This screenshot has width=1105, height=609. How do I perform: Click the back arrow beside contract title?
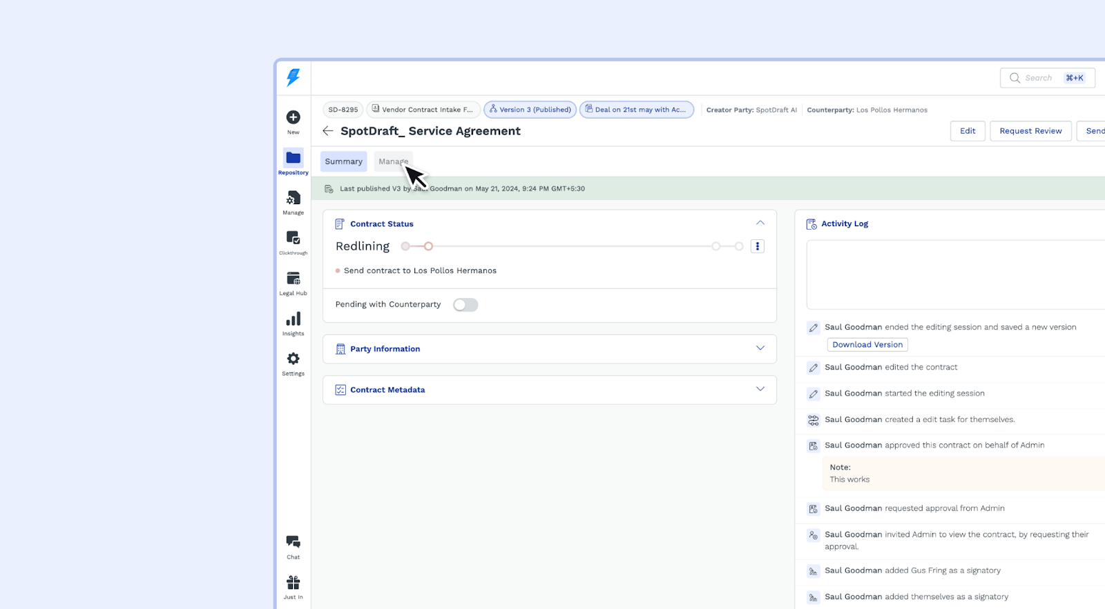click(x=328, y=131)
